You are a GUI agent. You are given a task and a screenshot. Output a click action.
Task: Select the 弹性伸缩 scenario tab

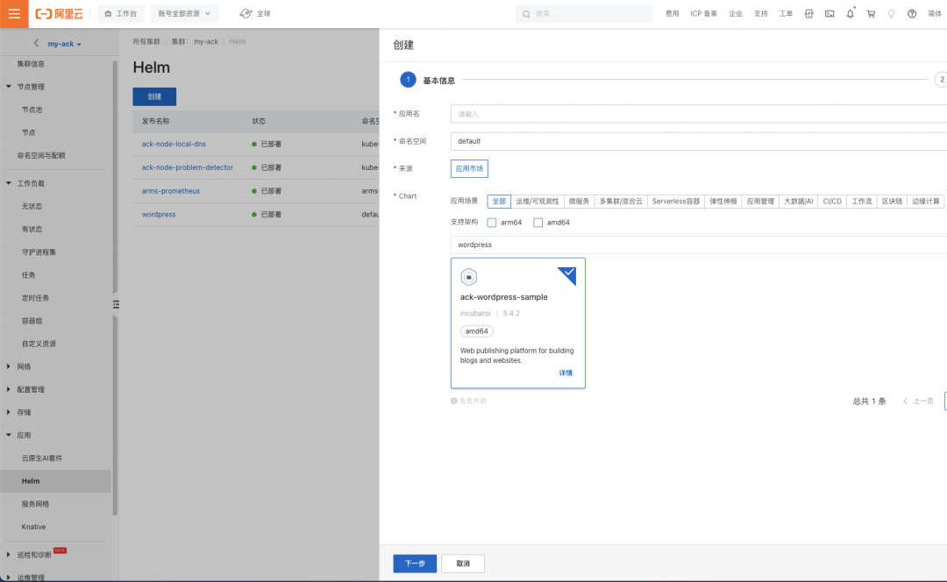pyautogui.click(x=723, y=201)
